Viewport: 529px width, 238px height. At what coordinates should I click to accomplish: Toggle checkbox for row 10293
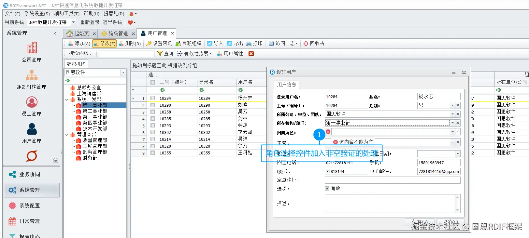[x=152, y=126]
